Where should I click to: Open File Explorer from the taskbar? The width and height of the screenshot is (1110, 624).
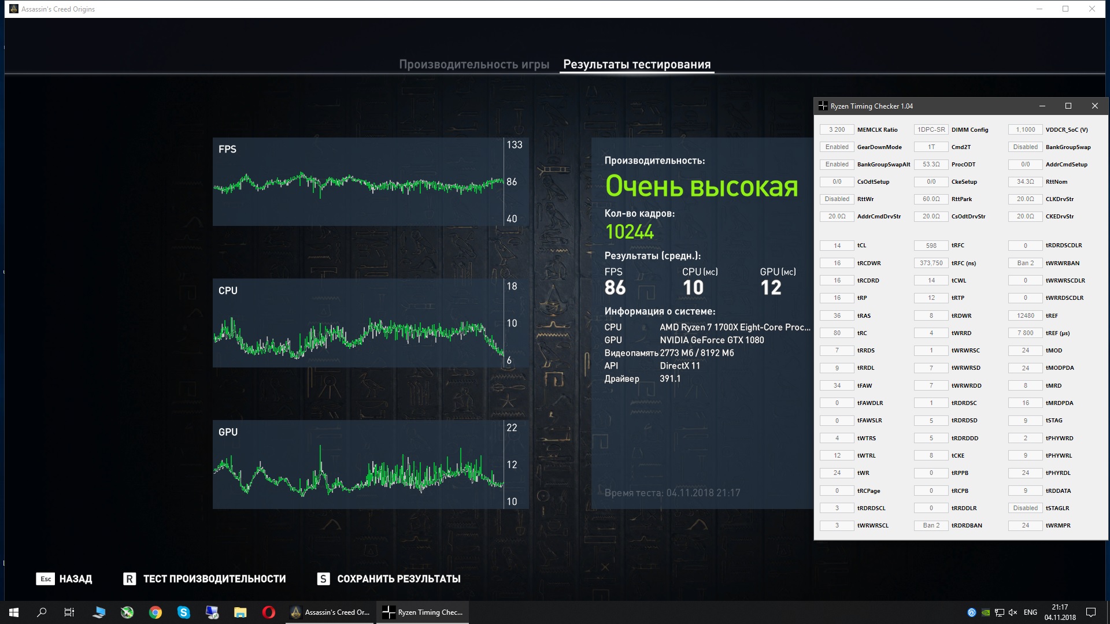[x=240, y=612]
